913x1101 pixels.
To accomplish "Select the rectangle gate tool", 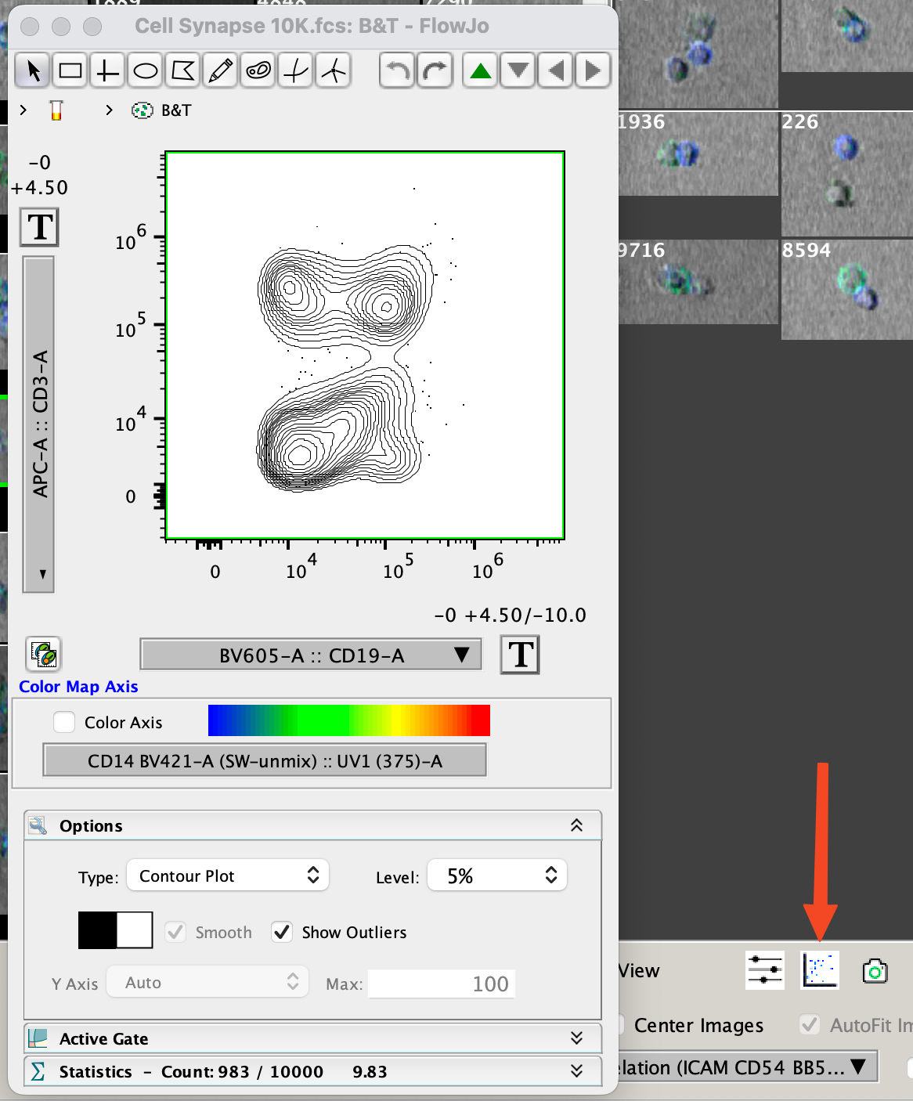I will (70, 71).
